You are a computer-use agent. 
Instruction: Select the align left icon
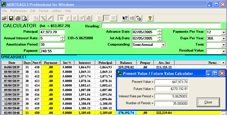point(100,18)
